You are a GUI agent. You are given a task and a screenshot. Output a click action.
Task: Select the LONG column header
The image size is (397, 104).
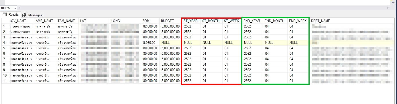coord(126,21)
